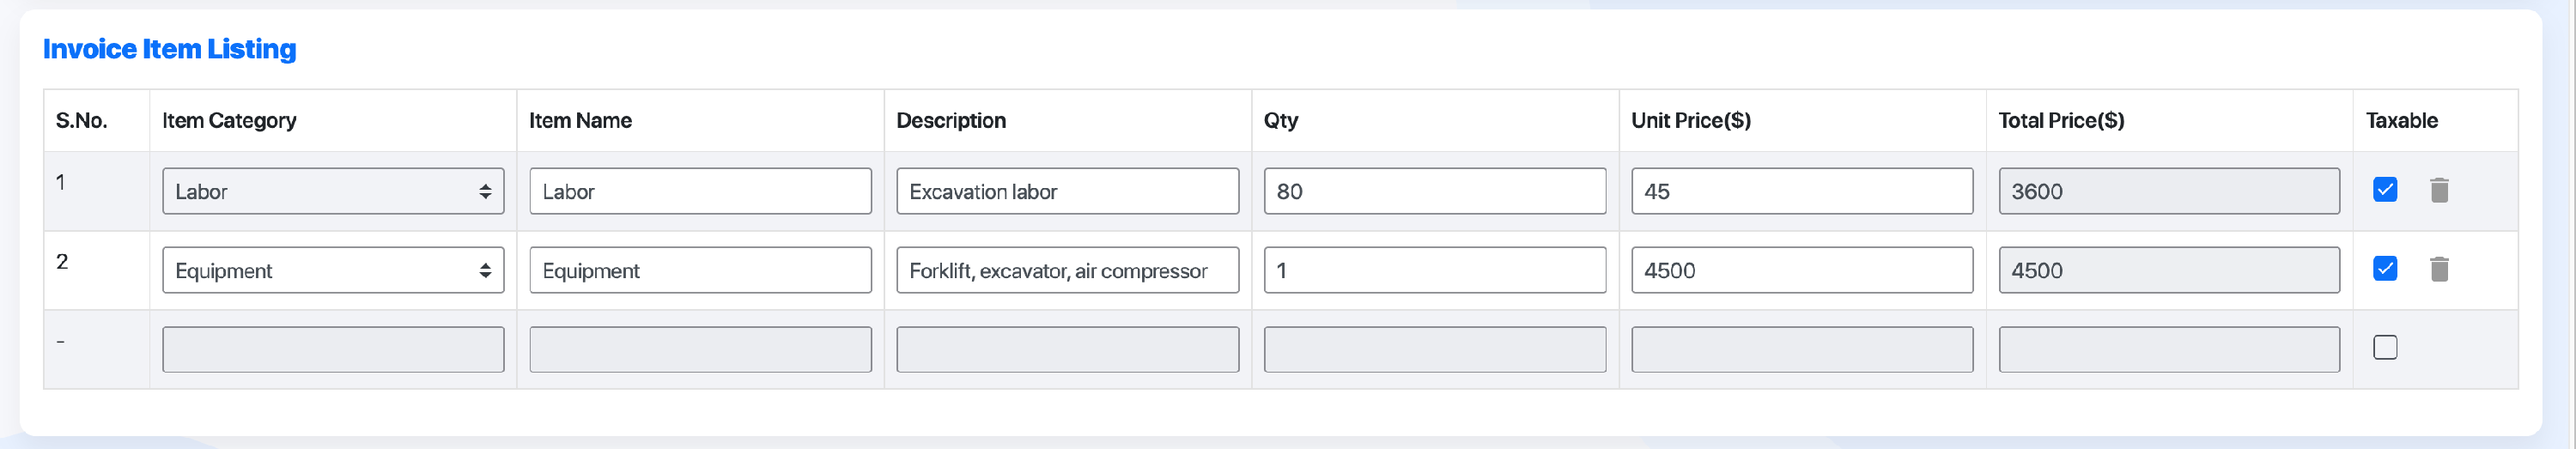2576x449 pixels.
Task: Click the Taxable column header
Action: [x=2401, y=121]
